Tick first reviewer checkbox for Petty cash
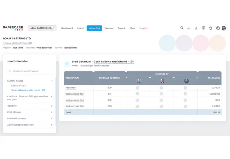 (x=138, y=88)
